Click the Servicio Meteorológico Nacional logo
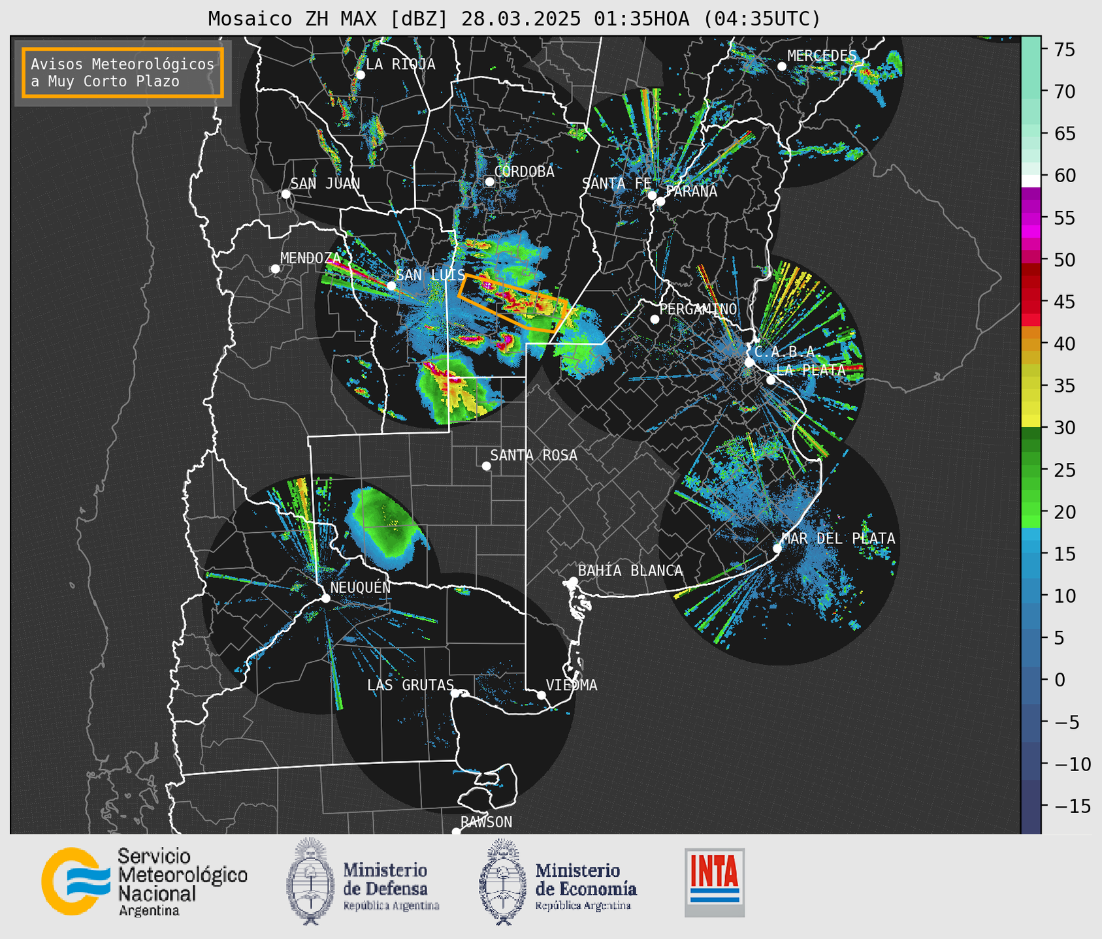 pos(144,882)
